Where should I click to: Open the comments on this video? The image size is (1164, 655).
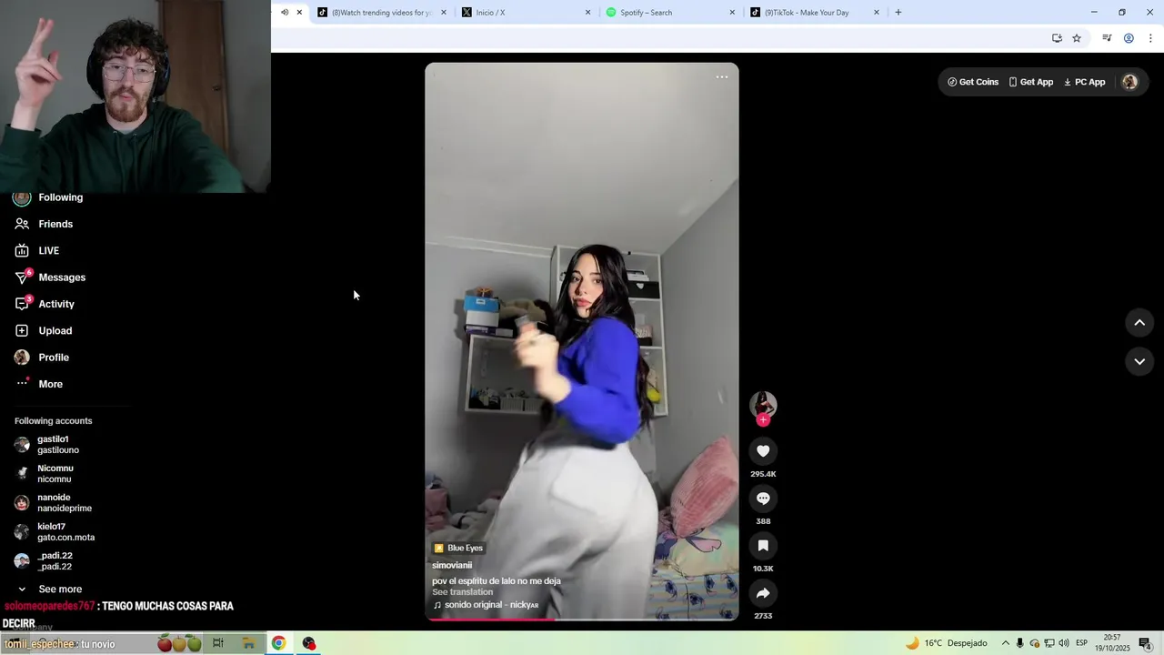point(763,499)
